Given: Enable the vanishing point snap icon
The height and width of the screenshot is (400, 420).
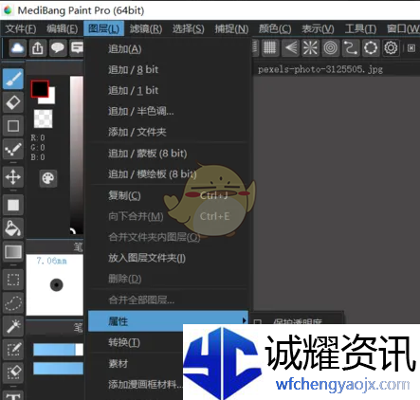Looking at the screenshot, I should [x=290, y=48].
